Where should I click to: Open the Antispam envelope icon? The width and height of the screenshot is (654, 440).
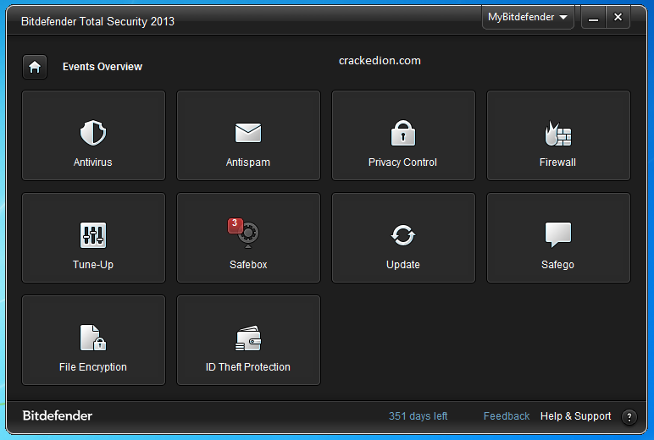248,133
